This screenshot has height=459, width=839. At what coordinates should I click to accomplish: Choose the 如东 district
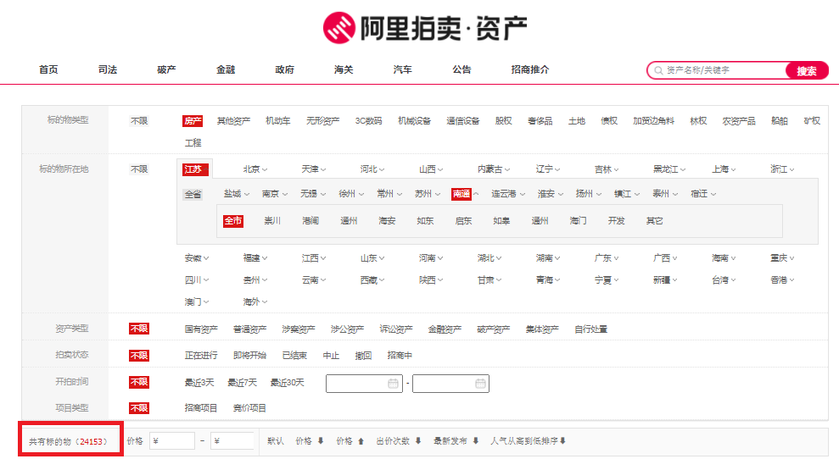tap(425, 221)
